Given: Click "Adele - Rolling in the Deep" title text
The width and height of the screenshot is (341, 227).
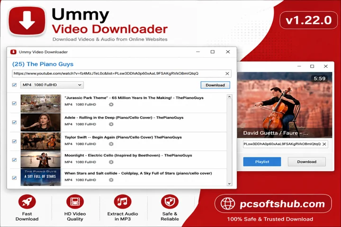Looking at the screenshot, I should pos(124,117).
